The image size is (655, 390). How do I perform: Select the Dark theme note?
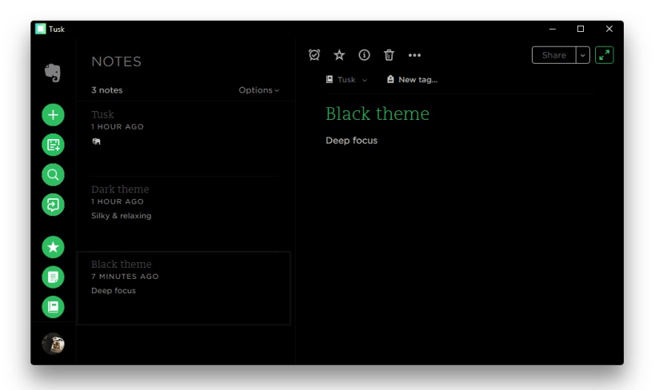click(184, 214)
